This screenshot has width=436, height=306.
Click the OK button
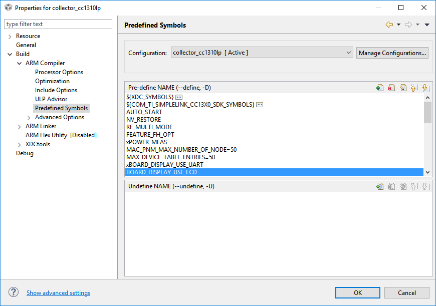[x=357, y=292]
